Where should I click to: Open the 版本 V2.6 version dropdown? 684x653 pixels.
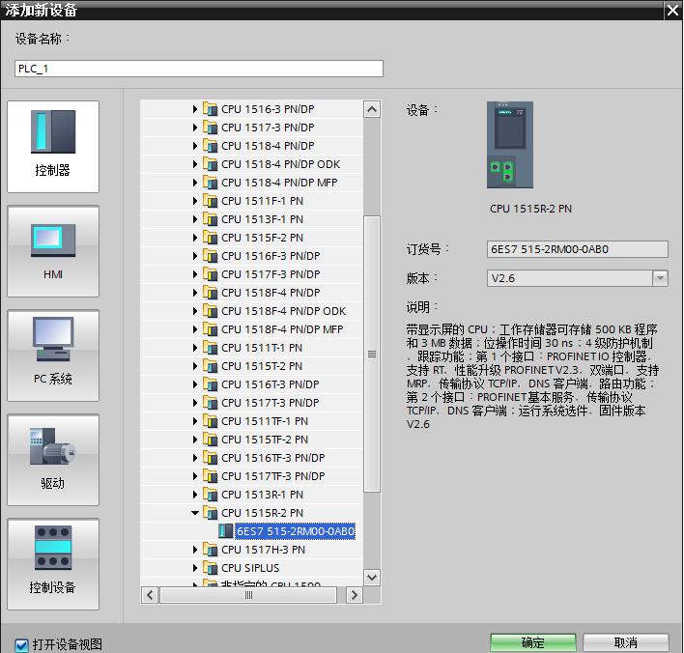point(660,278)
